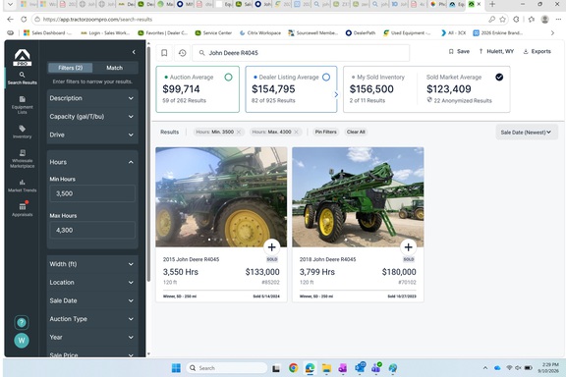Expand the Drive filter
The image size is (566, 377).
coord(92,135)
